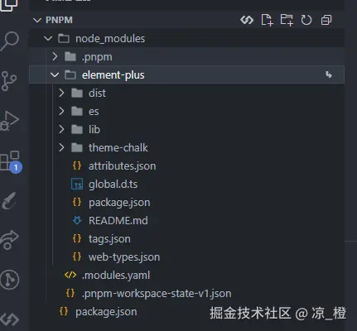This screenshot has width=357, height=331.
Task: Click the symlink arrow on element-plus row
Action: (x=329, y=74)
